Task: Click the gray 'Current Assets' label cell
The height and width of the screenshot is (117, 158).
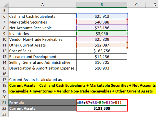Action: pos(42,108)
